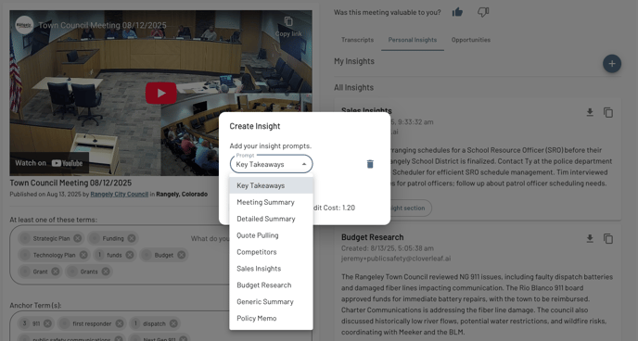Switch to Transcripts tab

point(357,40)
